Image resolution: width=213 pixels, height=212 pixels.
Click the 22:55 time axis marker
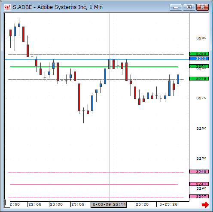click(x=35, y=204)
